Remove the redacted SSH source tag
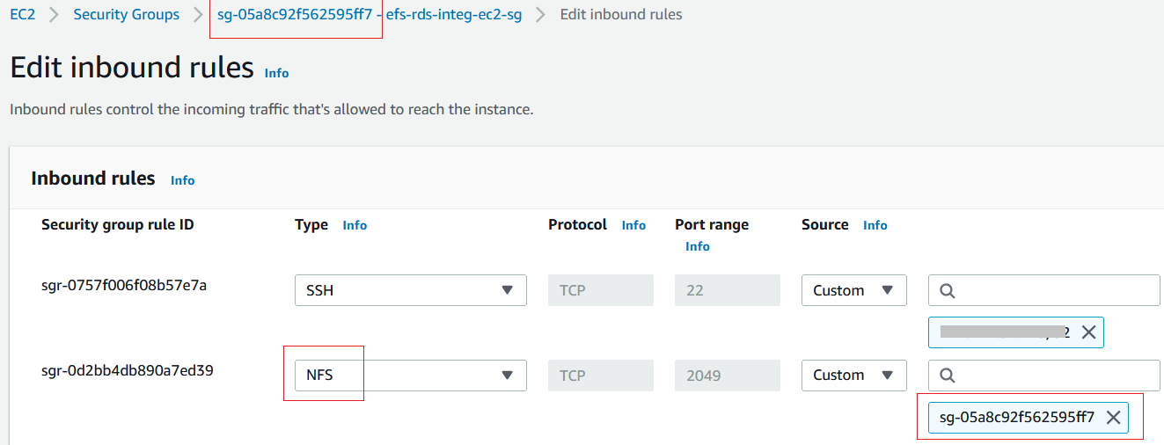1164x445 pixels. (x=1088, y=332)
